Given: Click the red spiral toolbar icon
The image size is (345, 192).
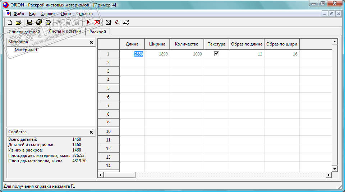Looking at the screenshot, I should [117, 22].
